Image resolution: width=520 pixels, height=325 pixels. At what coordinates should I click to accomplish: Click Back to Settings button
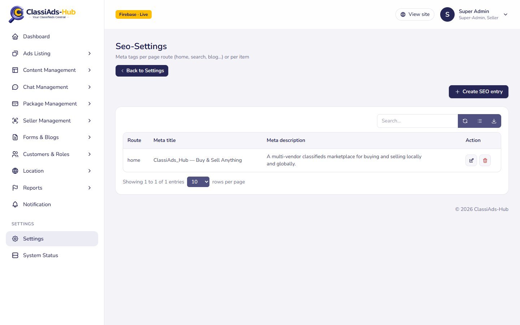(142, 71)
